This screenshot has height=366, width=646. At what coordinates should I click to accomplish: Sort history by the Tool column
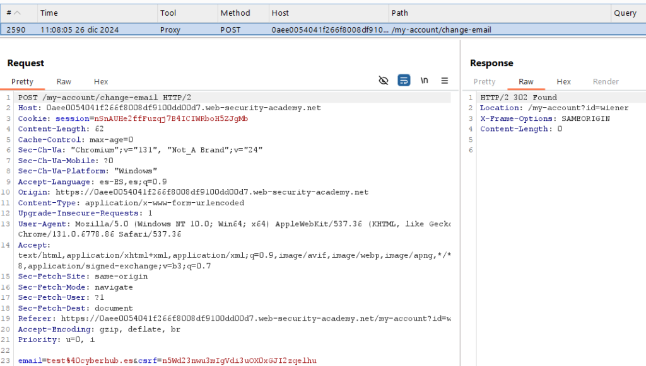[187, 13]
